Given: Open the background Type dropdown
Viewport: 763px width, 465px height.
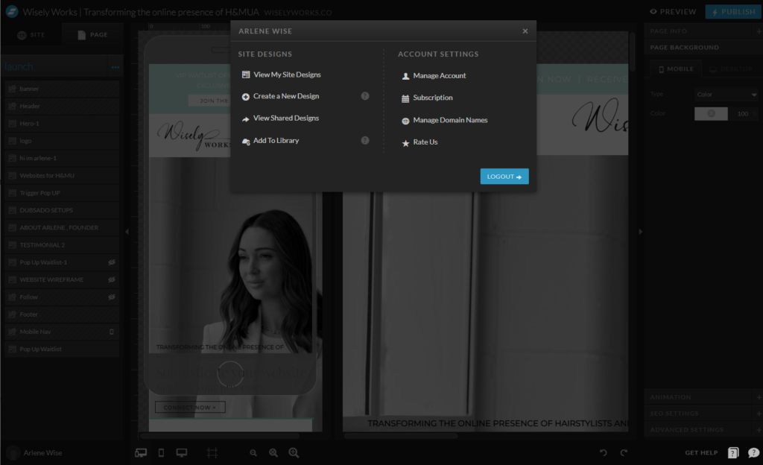Looking at the screenshot, I should pyautogui.click(x=726, y=95).
